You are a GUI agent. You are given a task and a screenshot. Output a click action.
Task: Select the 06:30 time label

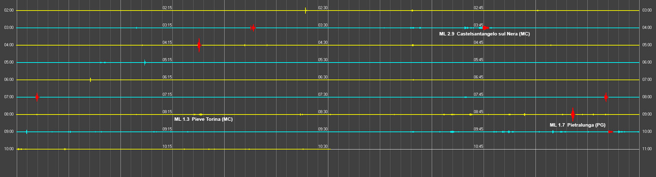(x=322, y=77)
